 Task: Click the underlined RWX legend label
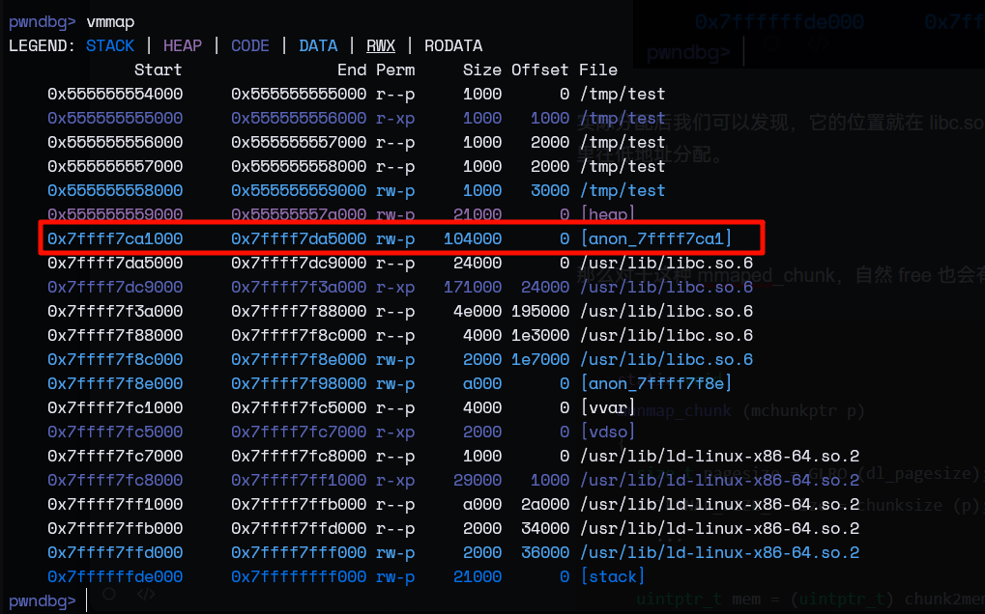[381, 45]
